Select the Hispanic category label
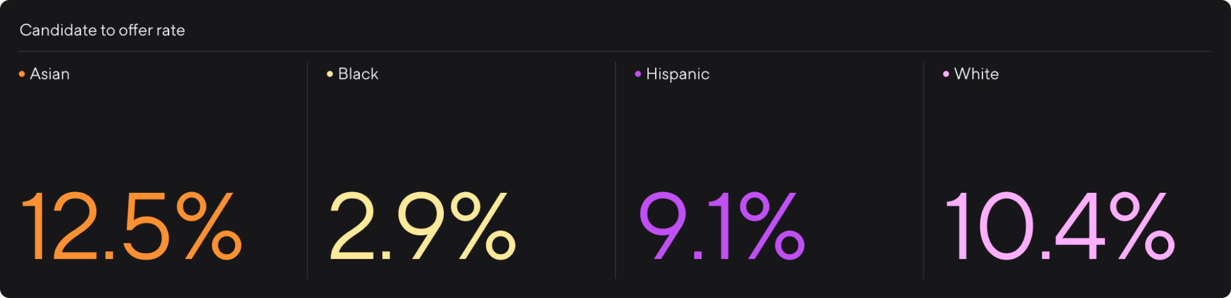This screenshot has height=298, width=1231. click(678, 74)
